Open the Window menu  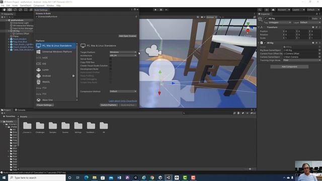(50, 6)
